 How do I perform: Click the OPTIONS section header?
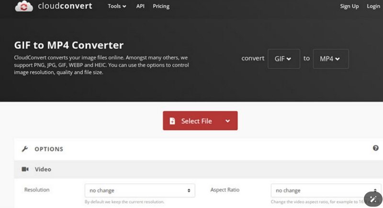(x=49, y=149)
